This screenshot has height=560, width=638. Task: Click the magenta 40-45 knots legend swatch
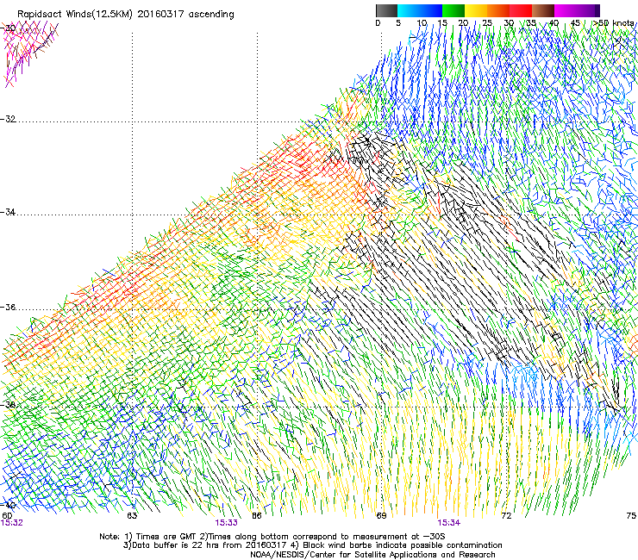(x=566, y=10)
